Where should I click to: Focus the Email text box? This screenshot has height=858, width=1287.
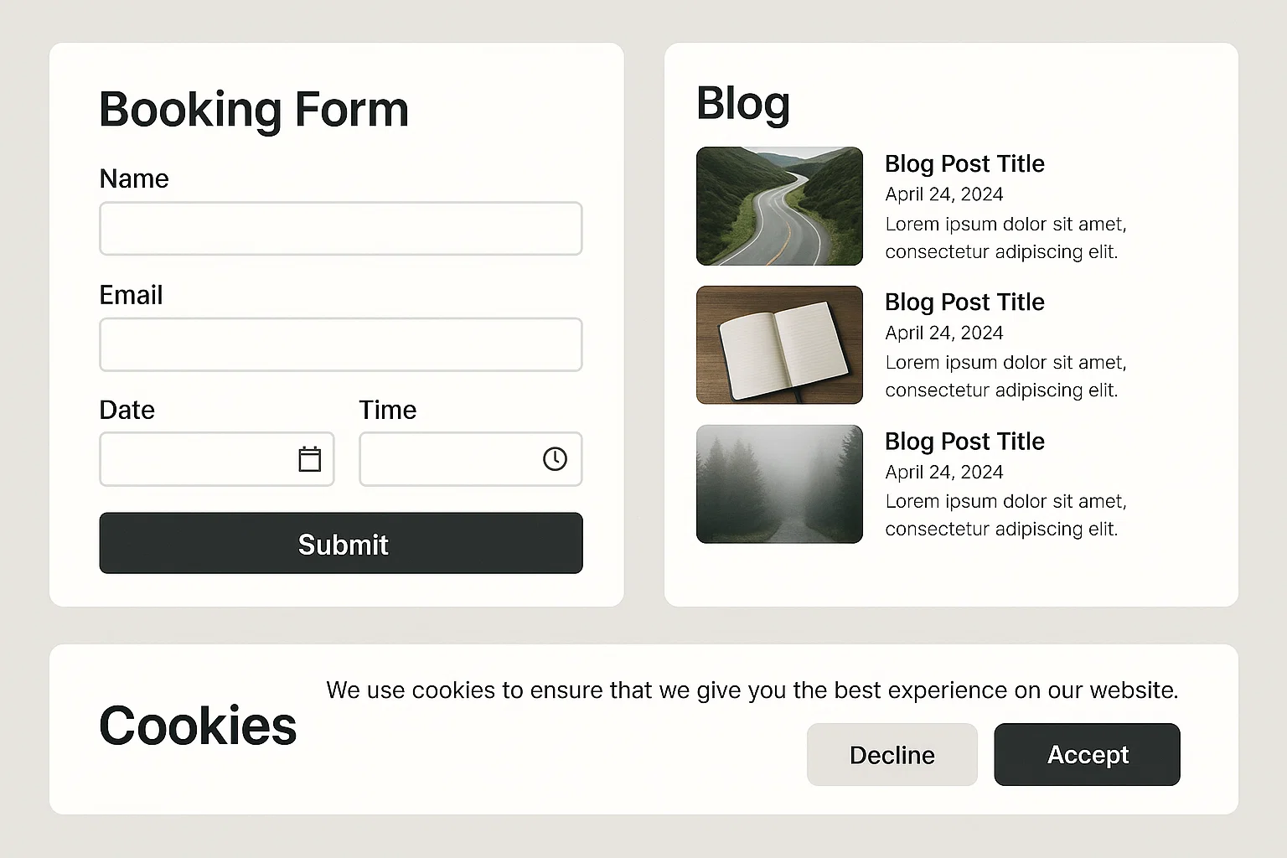click(x=340, y=344)
